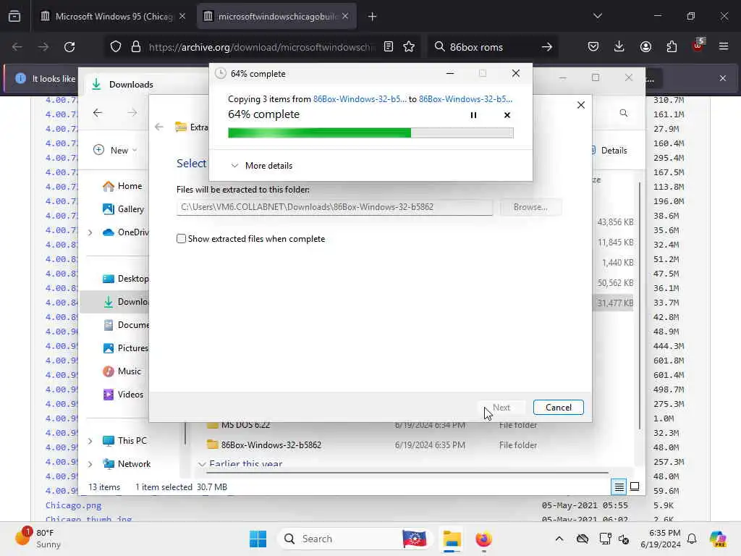Screen dimensions: 741x556
Task: Cancel the copy with the small X button
Action: 507,115
